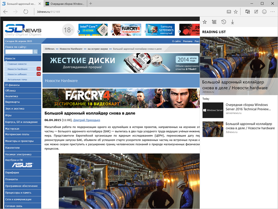Toggle the Hub panel icon
278x209 pixels.
pyautogui.click(x=248, y=11)
